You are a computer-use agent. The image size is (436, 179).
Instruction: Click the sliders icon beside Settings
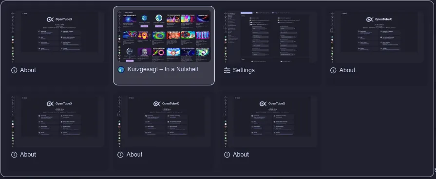pos(227,70)
